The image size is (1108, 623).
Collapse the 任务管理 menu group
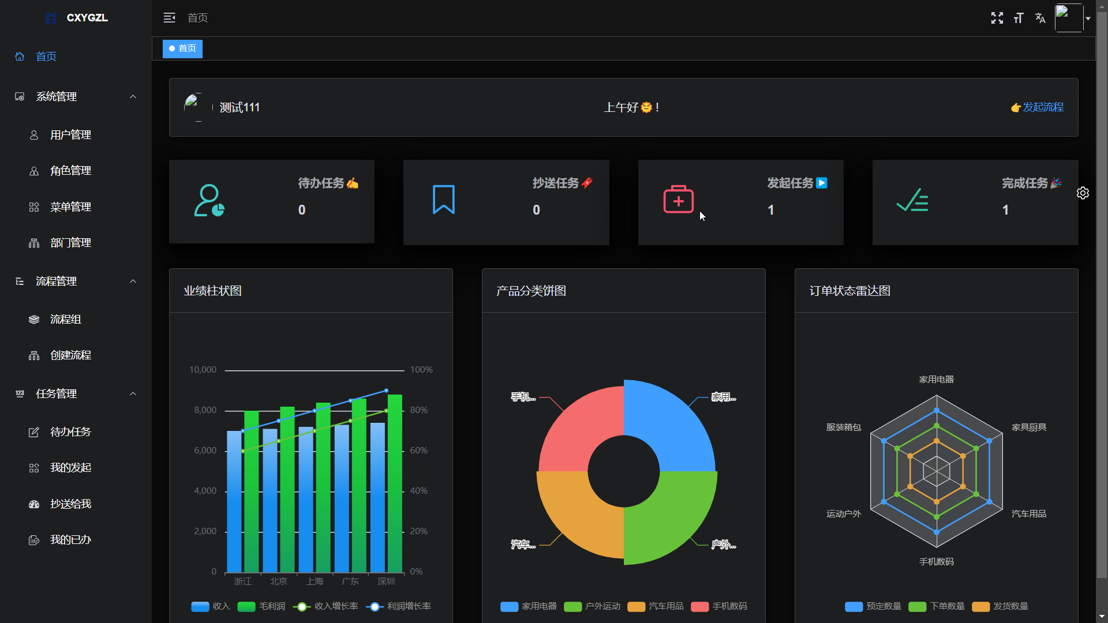76,393
